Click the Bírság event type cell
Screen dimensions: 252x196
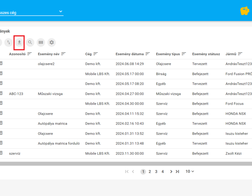pyautogui.click(x=161, y=74)
